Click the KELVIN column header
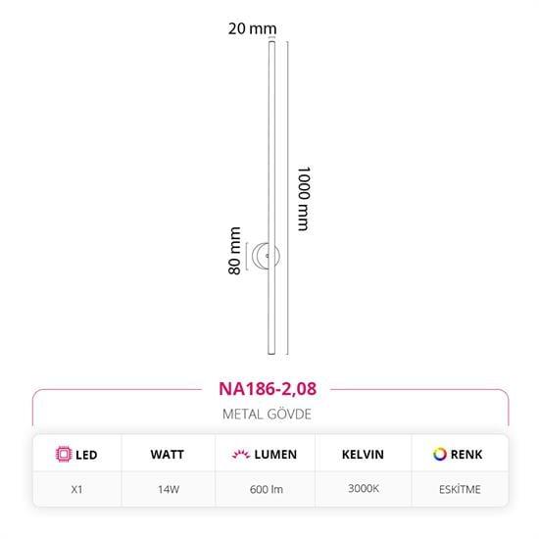This screenshot has height=539, width=539. (363, 455)
